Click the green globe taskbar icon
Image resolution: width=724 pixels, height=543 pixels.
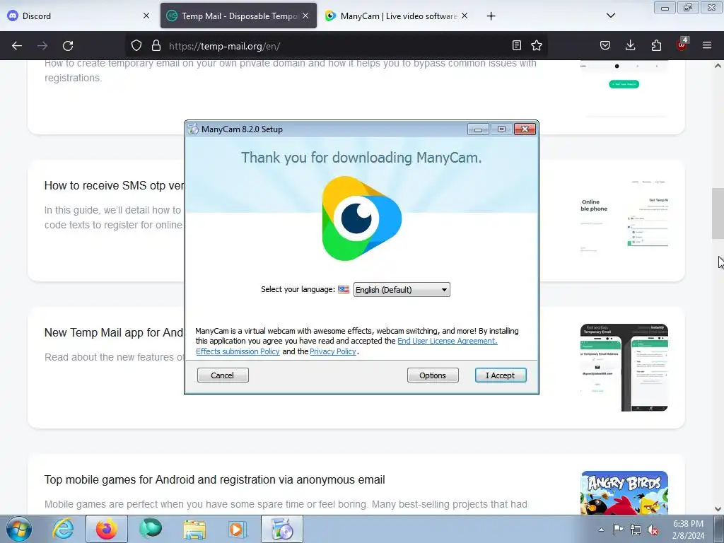point(151,529)
